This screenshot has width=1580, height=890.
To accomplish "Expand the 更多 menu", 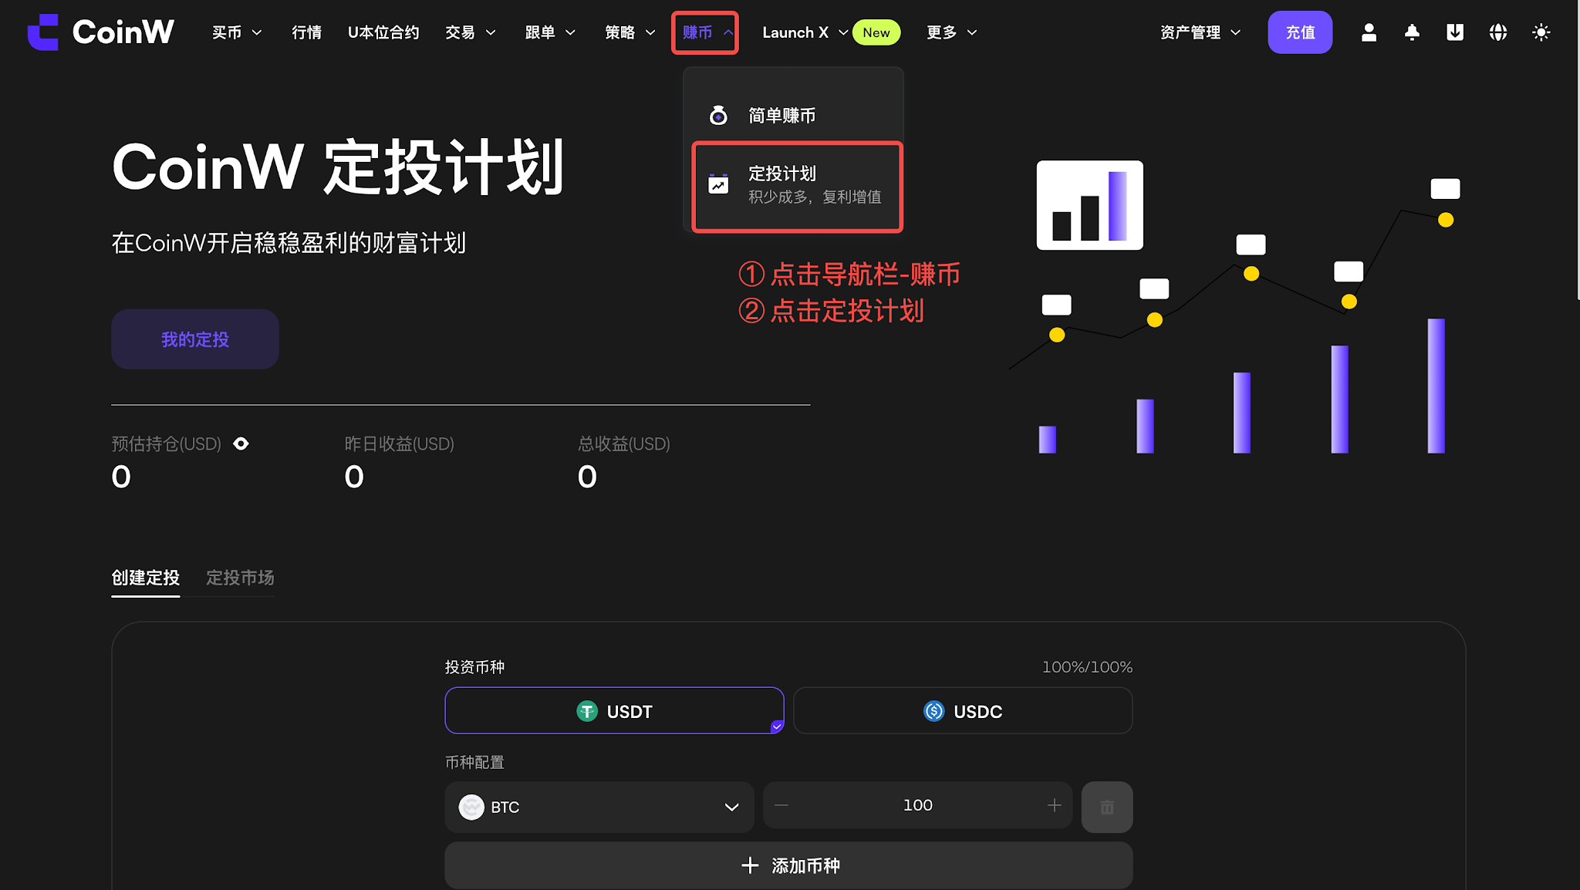I will [952, 32].
